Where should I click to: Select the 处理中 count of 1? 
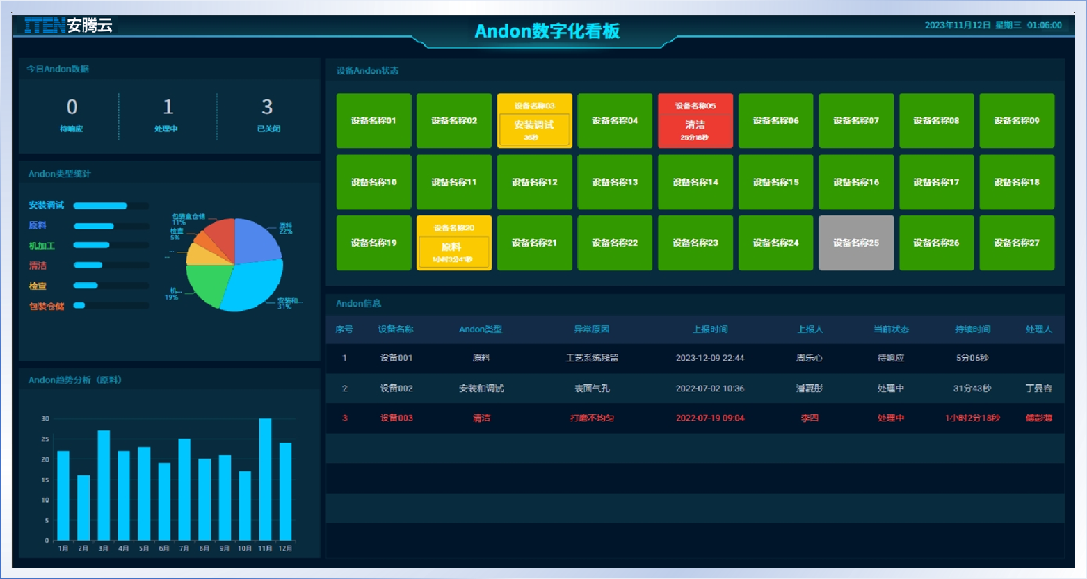pos(168,108)
